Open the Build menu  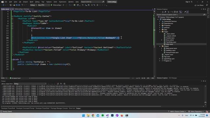(x=31, y=2)
